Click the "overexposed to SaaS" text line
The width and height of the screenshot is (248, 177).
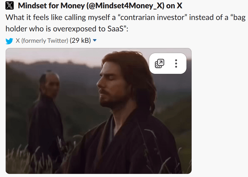click(x=67, y=29)
